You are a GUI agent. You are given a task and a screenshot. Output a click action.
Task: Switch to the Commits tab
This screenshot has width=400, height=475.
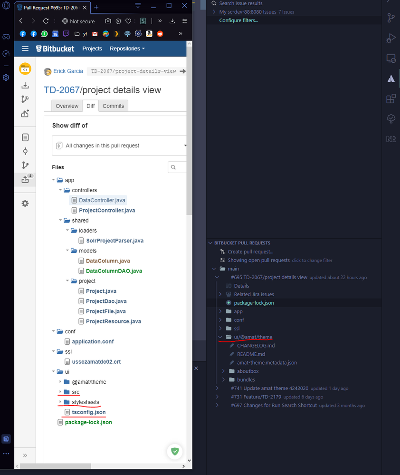click(x=113, y=106)
